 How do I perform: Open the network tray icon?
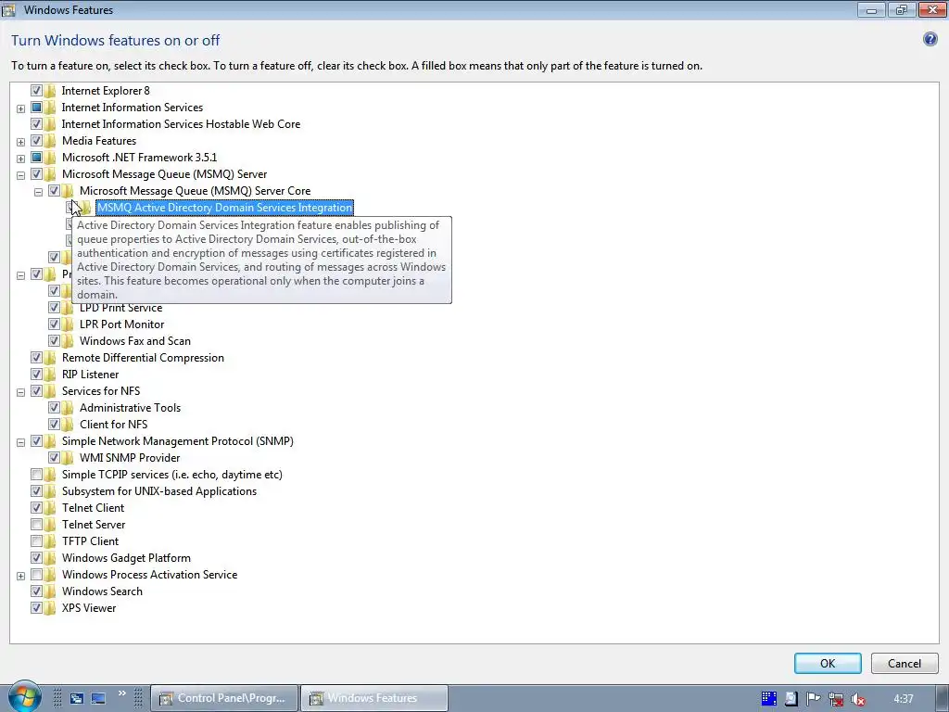click(x=836, y=699)
